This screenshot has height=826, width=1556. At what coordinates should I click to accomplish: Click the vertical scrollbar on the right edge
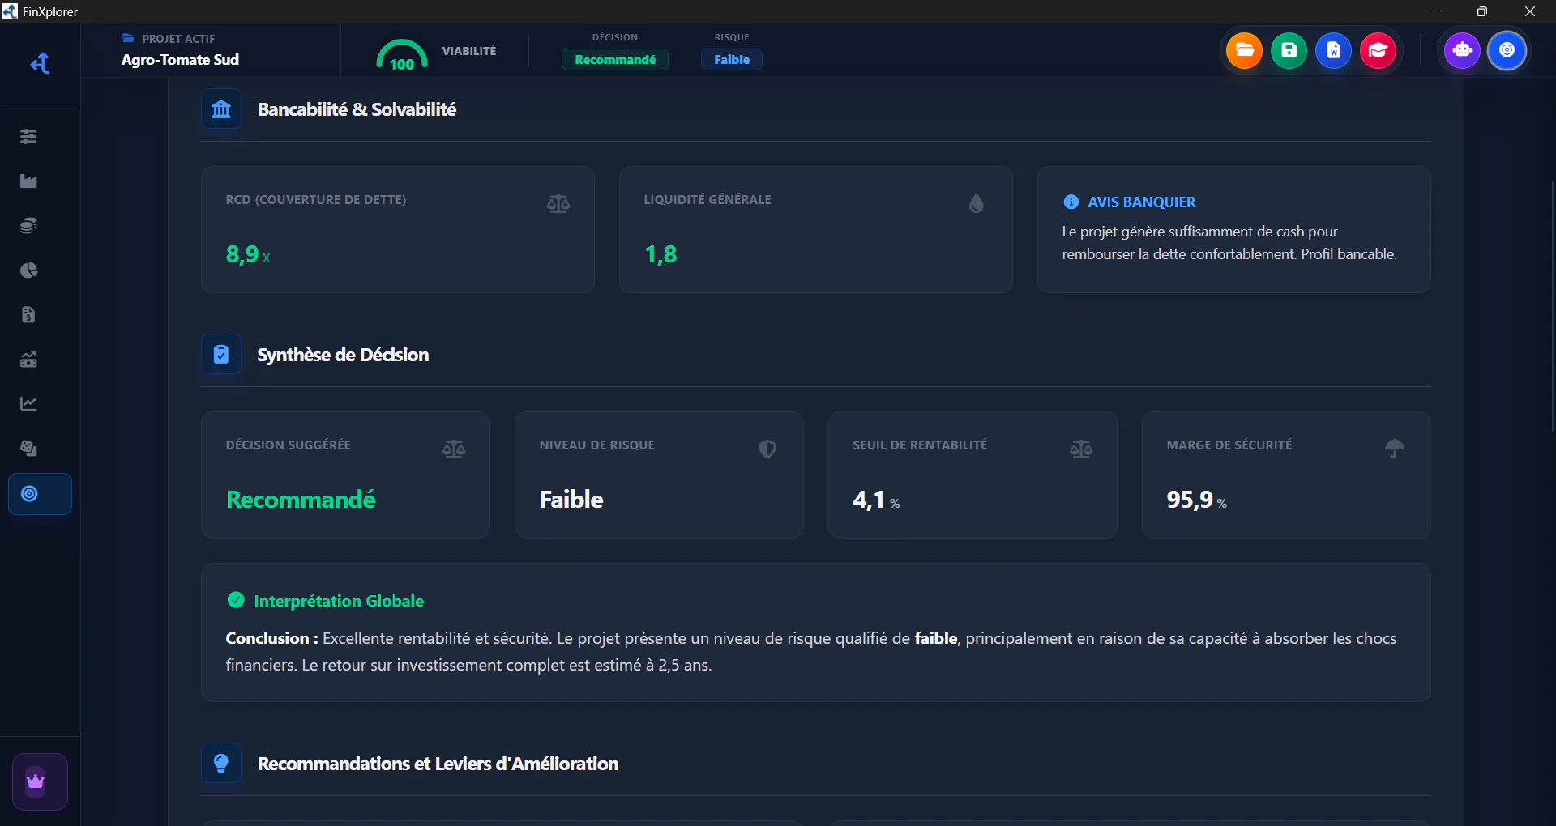[1552, 308]
